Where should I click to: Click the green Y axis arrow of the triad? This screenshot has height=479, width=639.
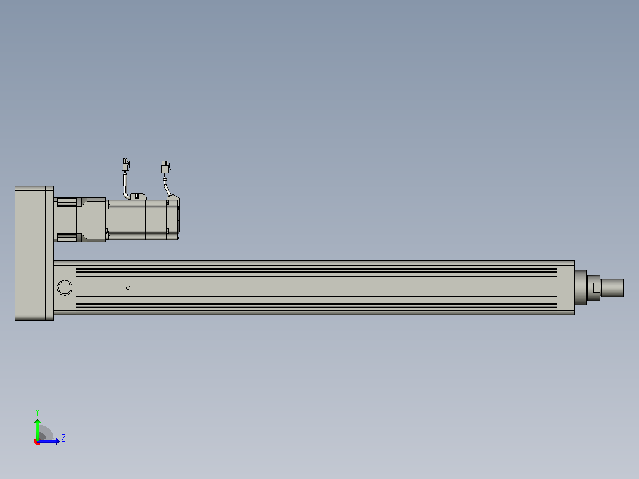click(x=37, y=429)
